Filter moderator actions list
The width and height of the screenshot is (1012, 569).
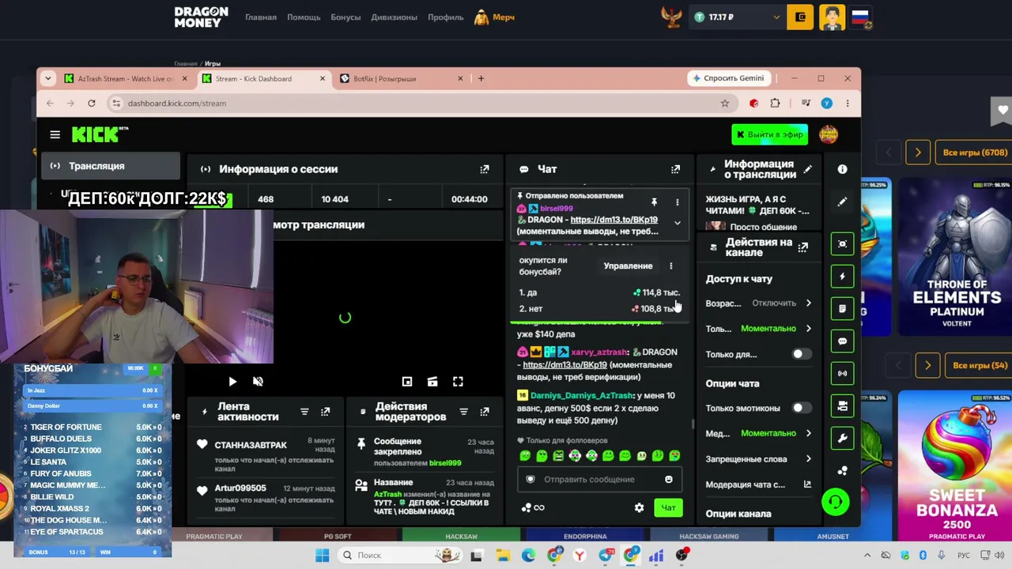[x=464, y=412]
